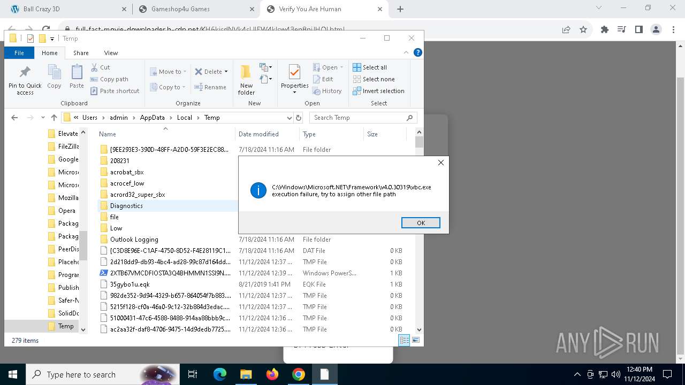685x385 pixels.
Task: Click Select all
Action: pos(370,67)
